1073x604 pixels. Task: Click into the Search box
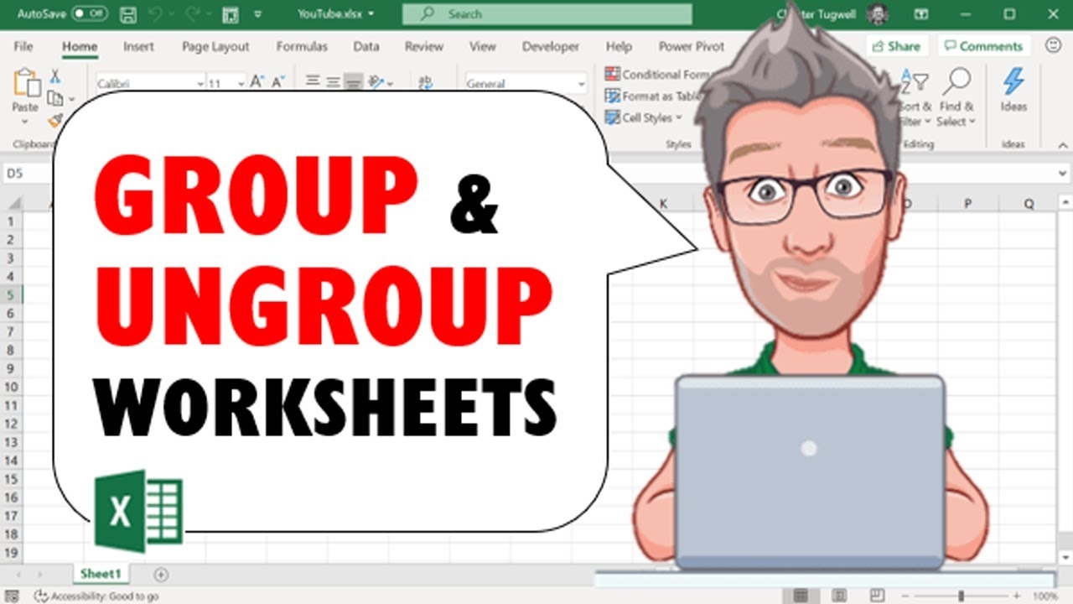[547, 14]
